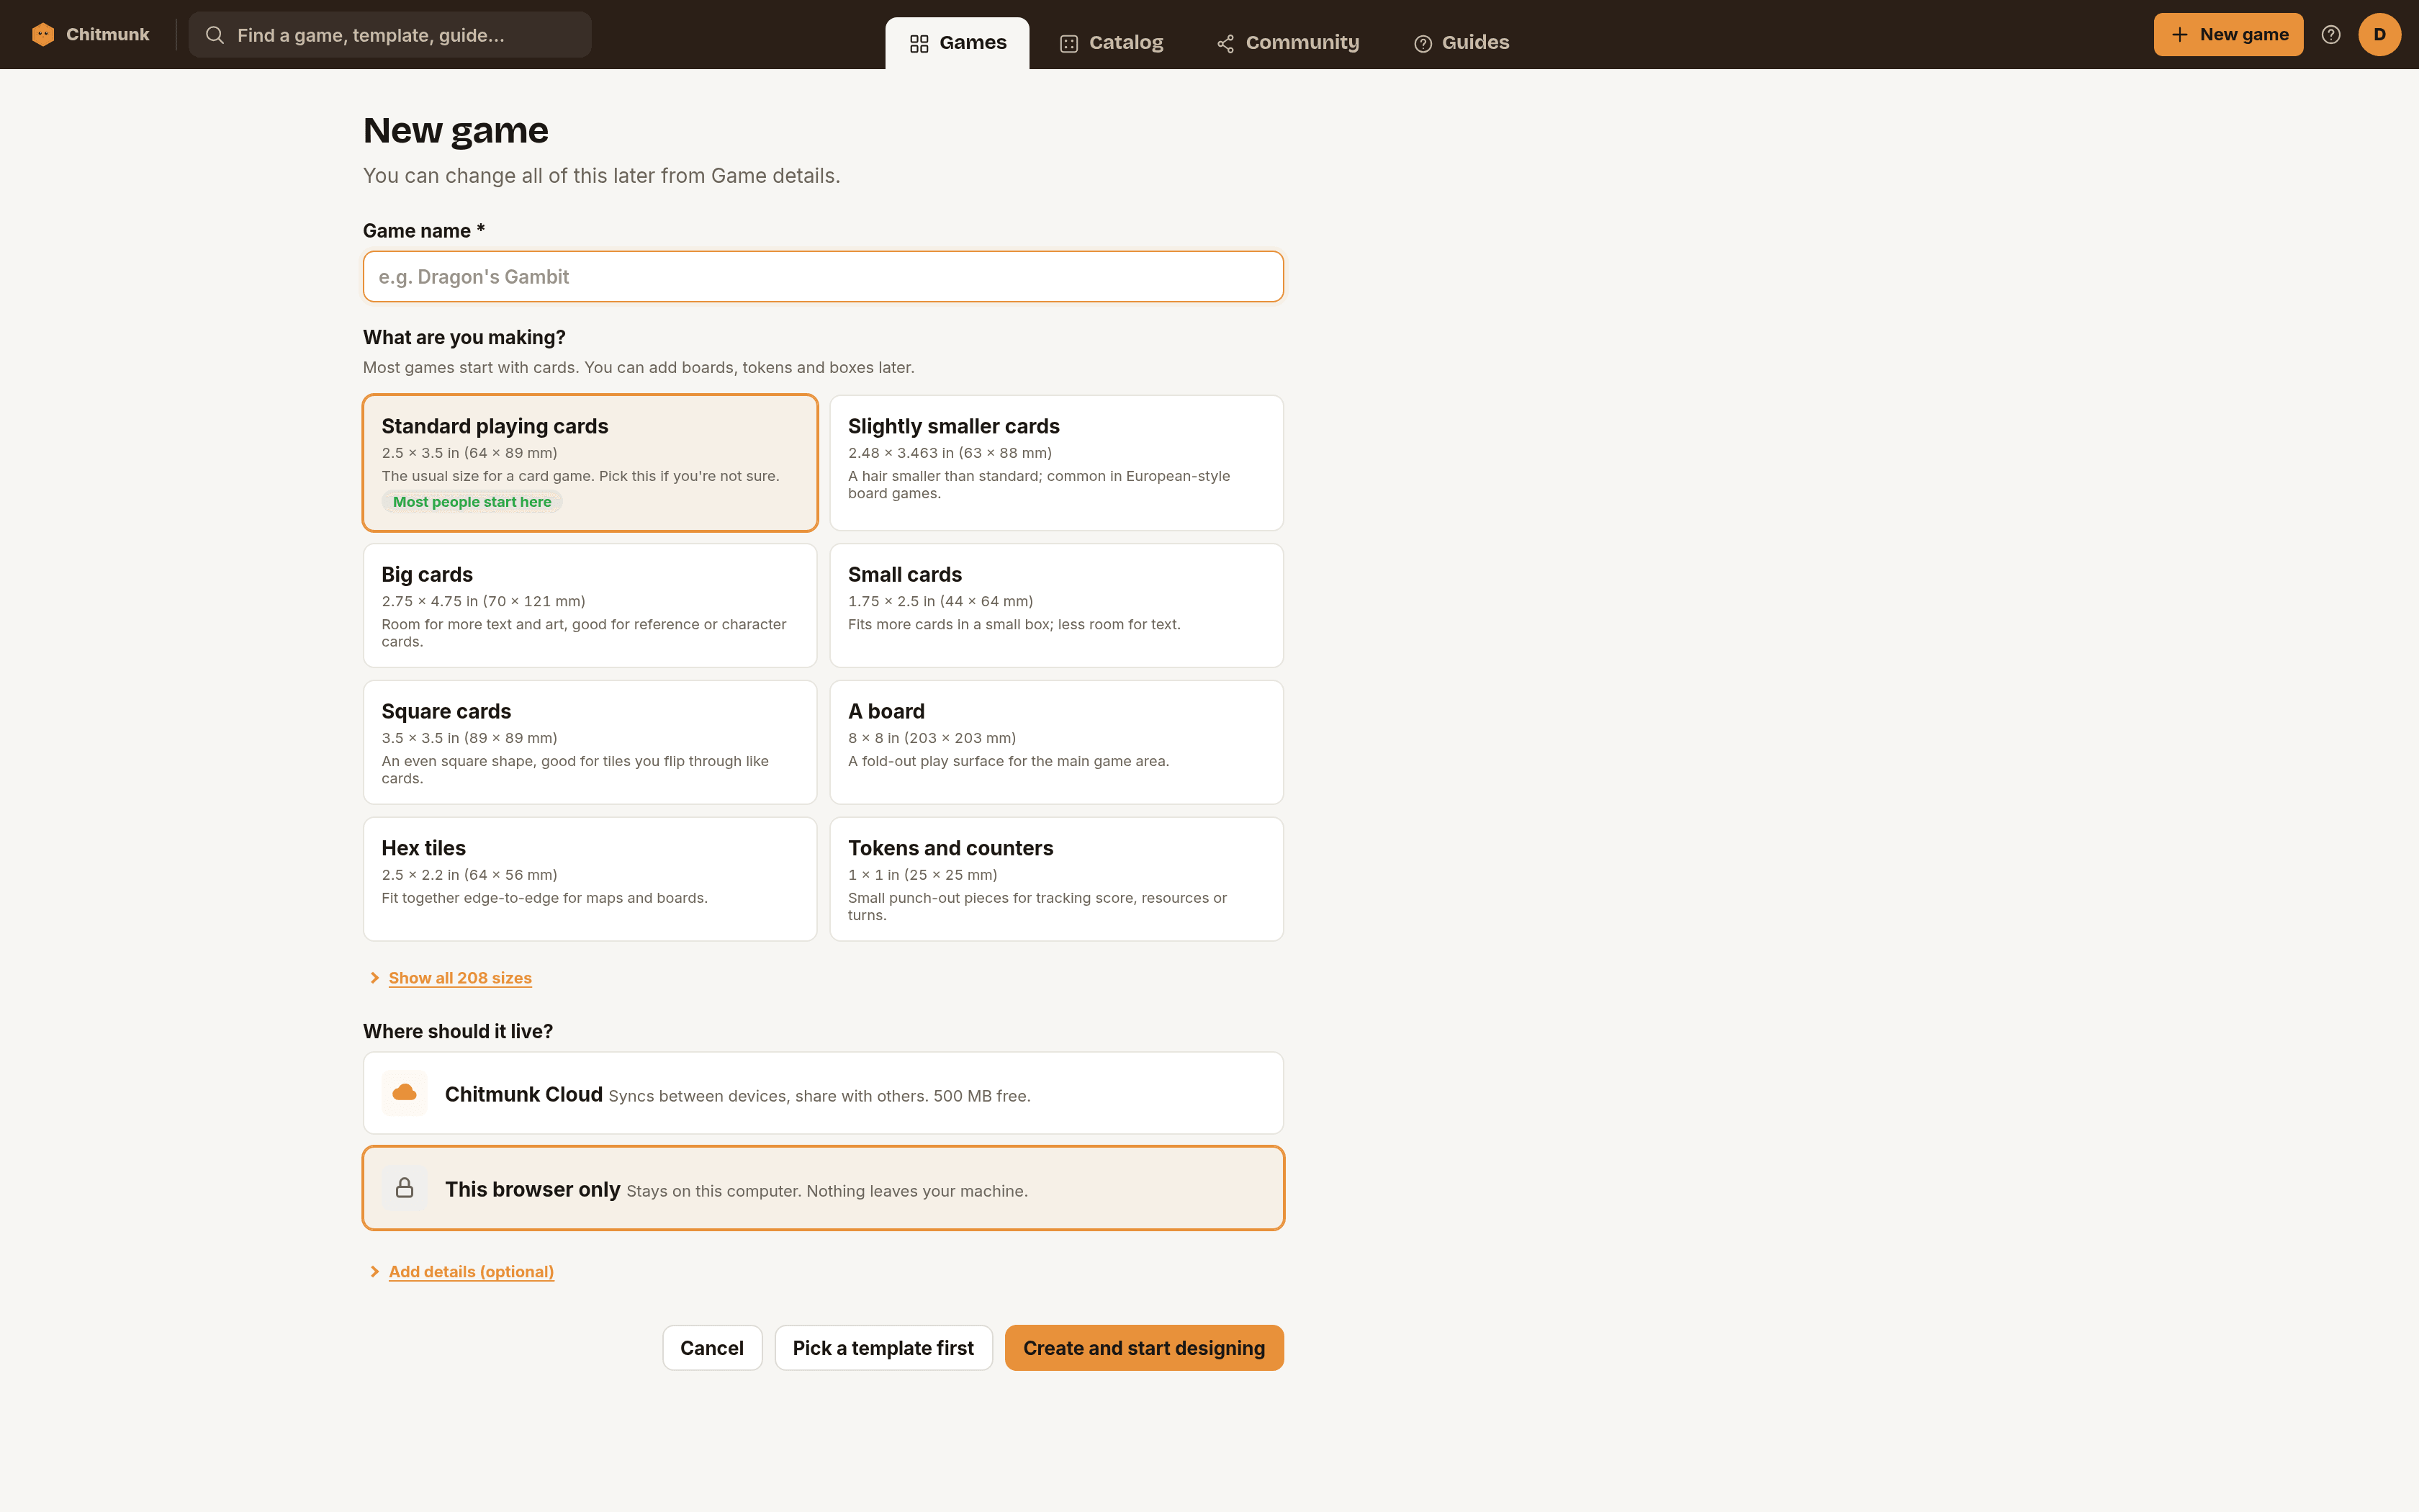The height and width of the screenshot is (1512, 2419).
Task: Select Slightly smaller cards option
Action: [x=1057, y=463]
